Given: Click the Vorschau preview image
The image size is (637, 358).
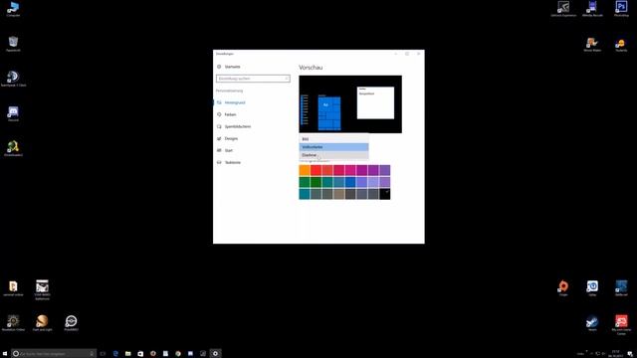Looking at the screenshot, I should point(350,103).
